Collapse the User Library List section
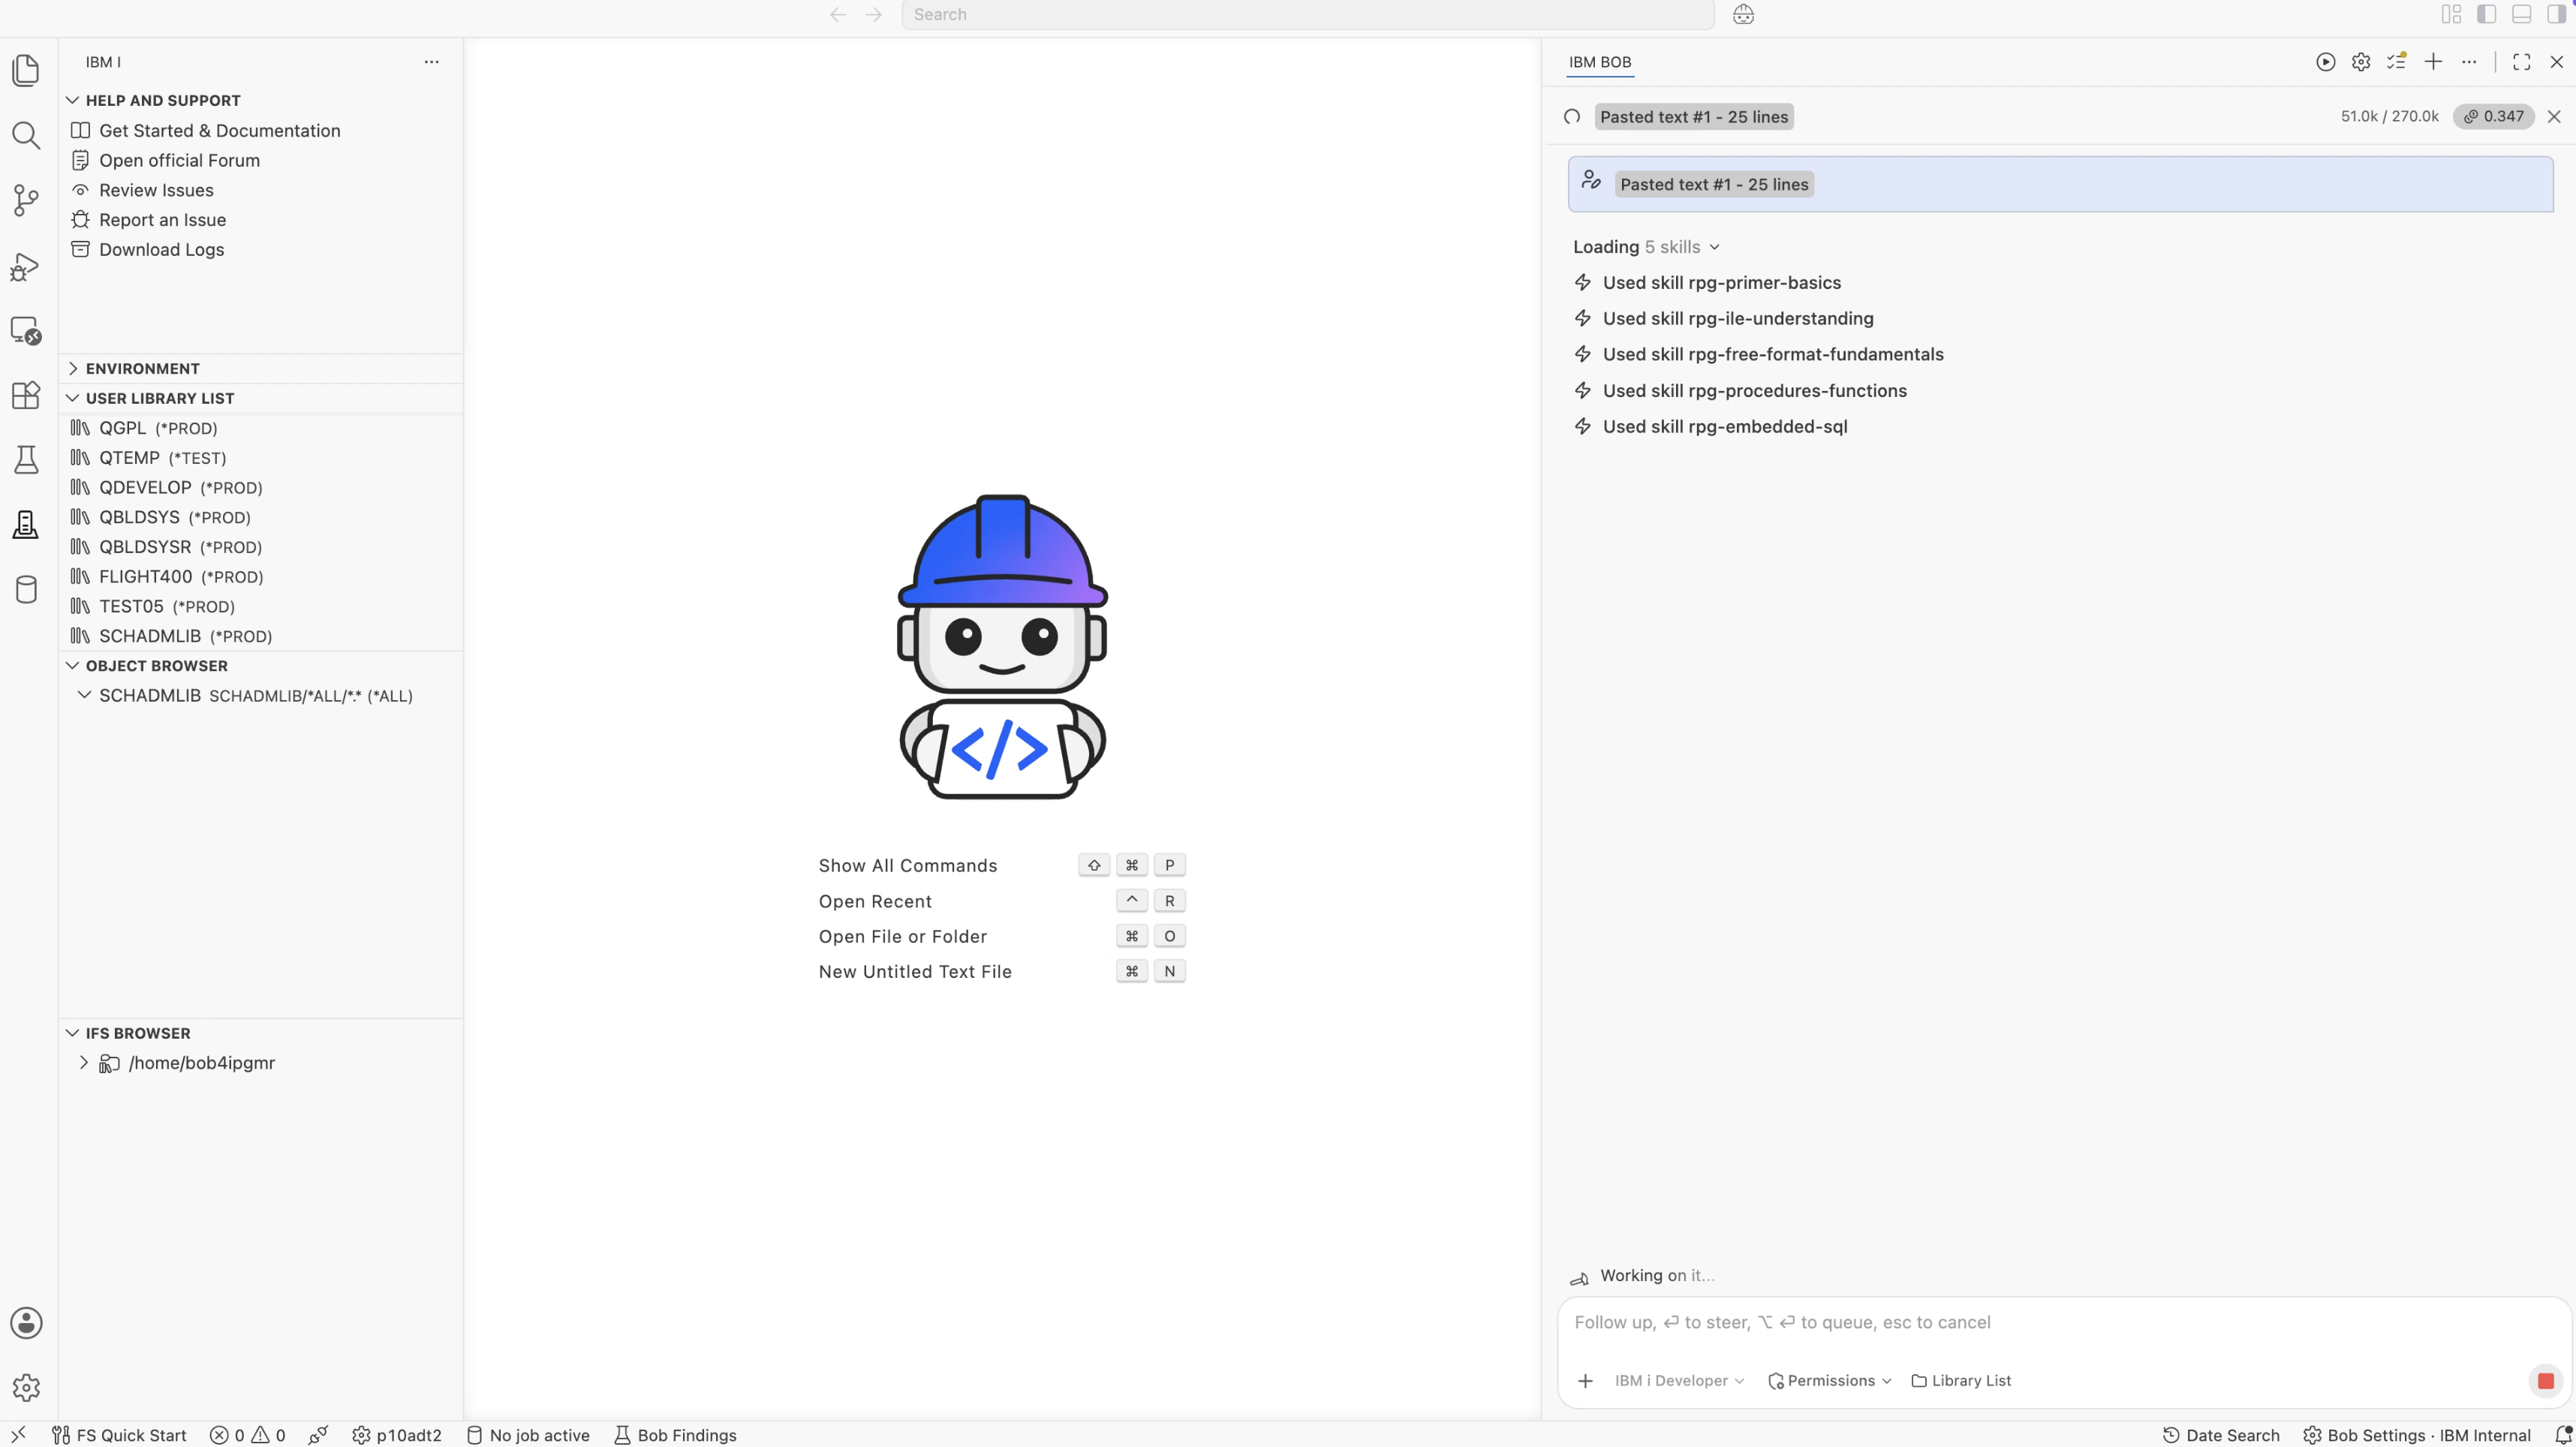 pos(73,398)
